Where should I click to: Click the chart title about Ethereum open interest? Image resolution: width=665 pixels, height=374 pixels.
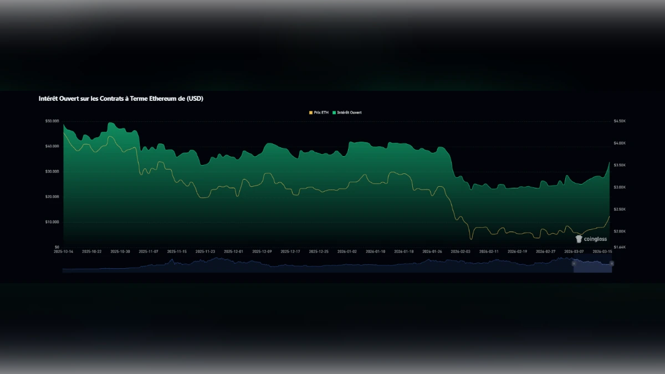tap(120, 99)
